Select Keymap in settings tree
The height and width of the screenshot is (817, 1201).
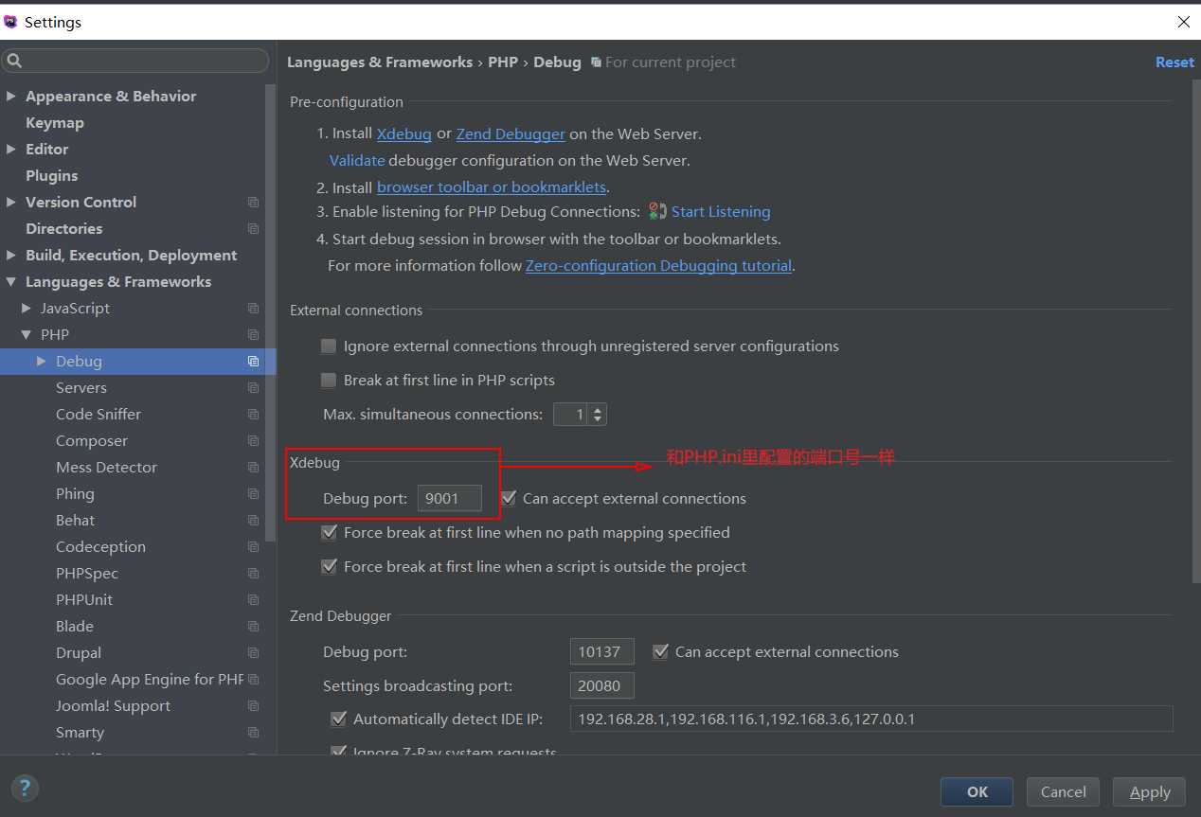[x=55, y=122]
